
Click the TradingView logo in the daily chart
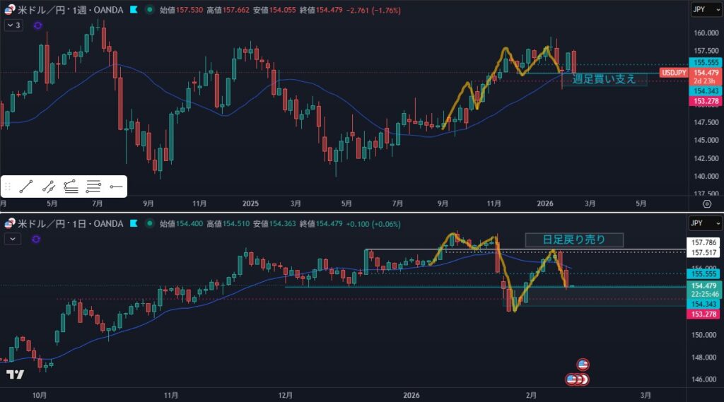click(15, 374)
